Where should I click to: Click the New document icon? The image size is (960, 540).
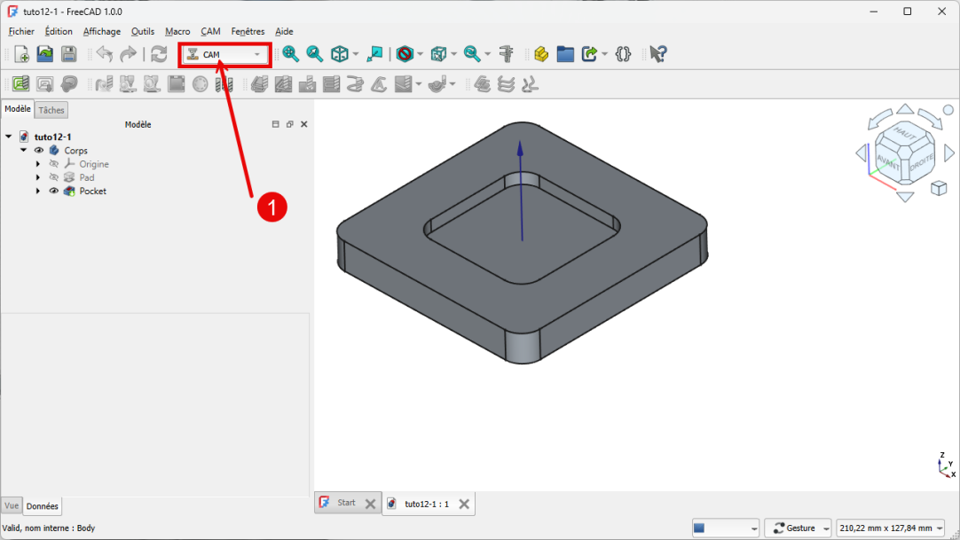coord(21,54)
